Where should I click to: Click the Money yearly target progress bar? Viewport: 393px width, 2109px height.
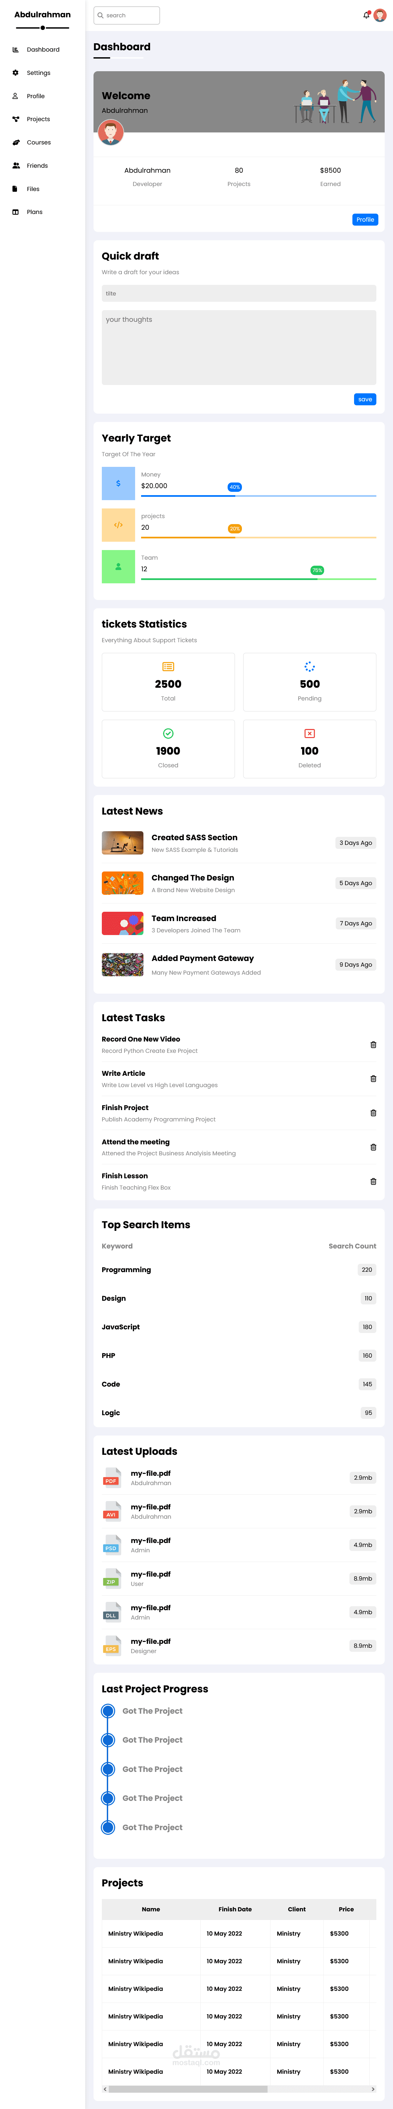click(x=258, y=496)
